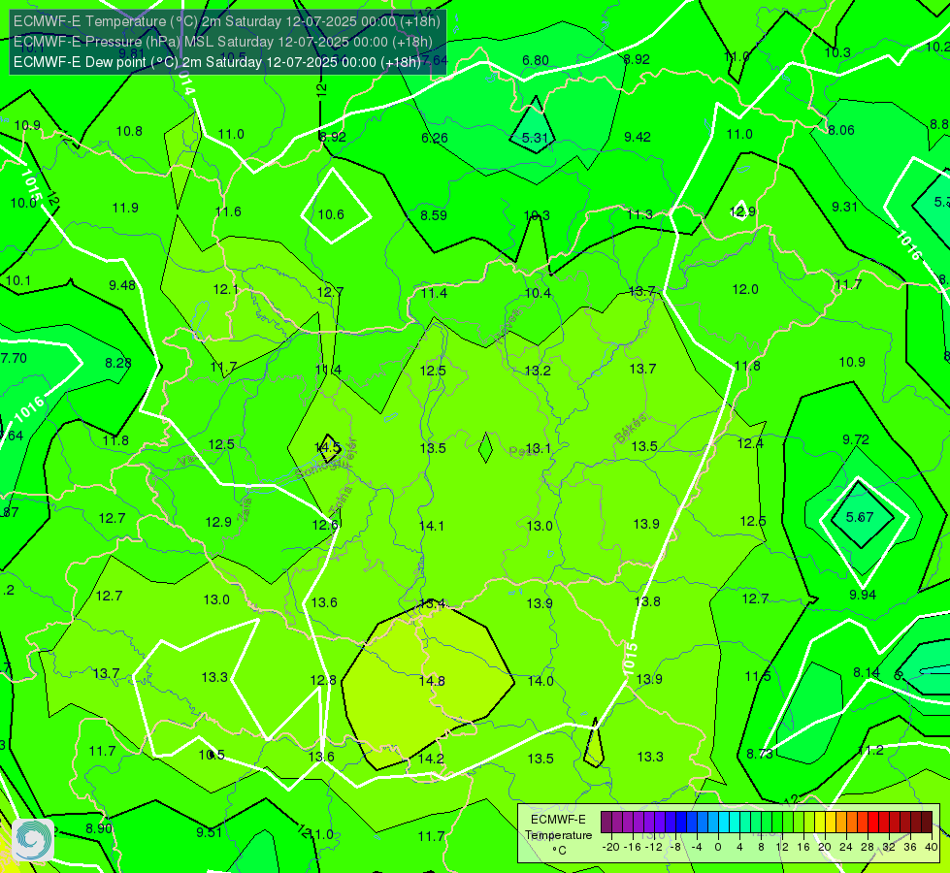Screen dimensions: 950x873
Task: Click the 11.3 temperature value
Action: (639, 214)
